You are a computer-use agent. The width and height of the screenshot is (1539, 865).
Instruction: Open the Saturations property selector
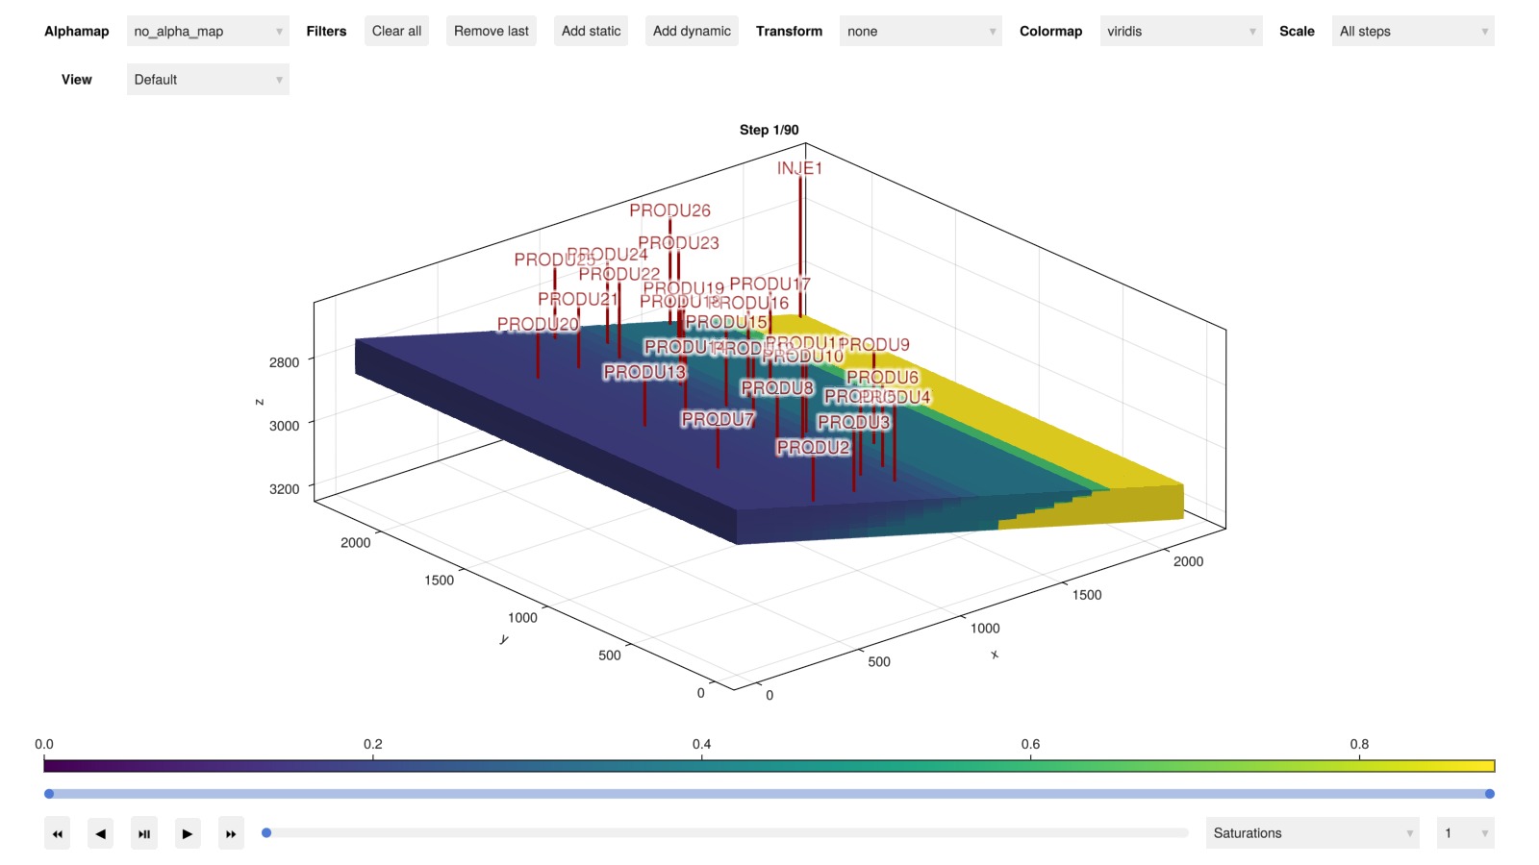[x=1312, y=833]
